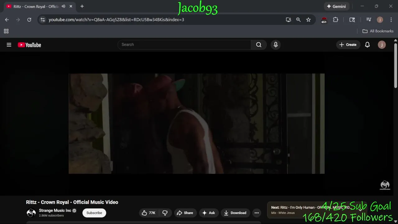
Task: Close the Rittz Crown Royal tab
Action: click(71, 6)
